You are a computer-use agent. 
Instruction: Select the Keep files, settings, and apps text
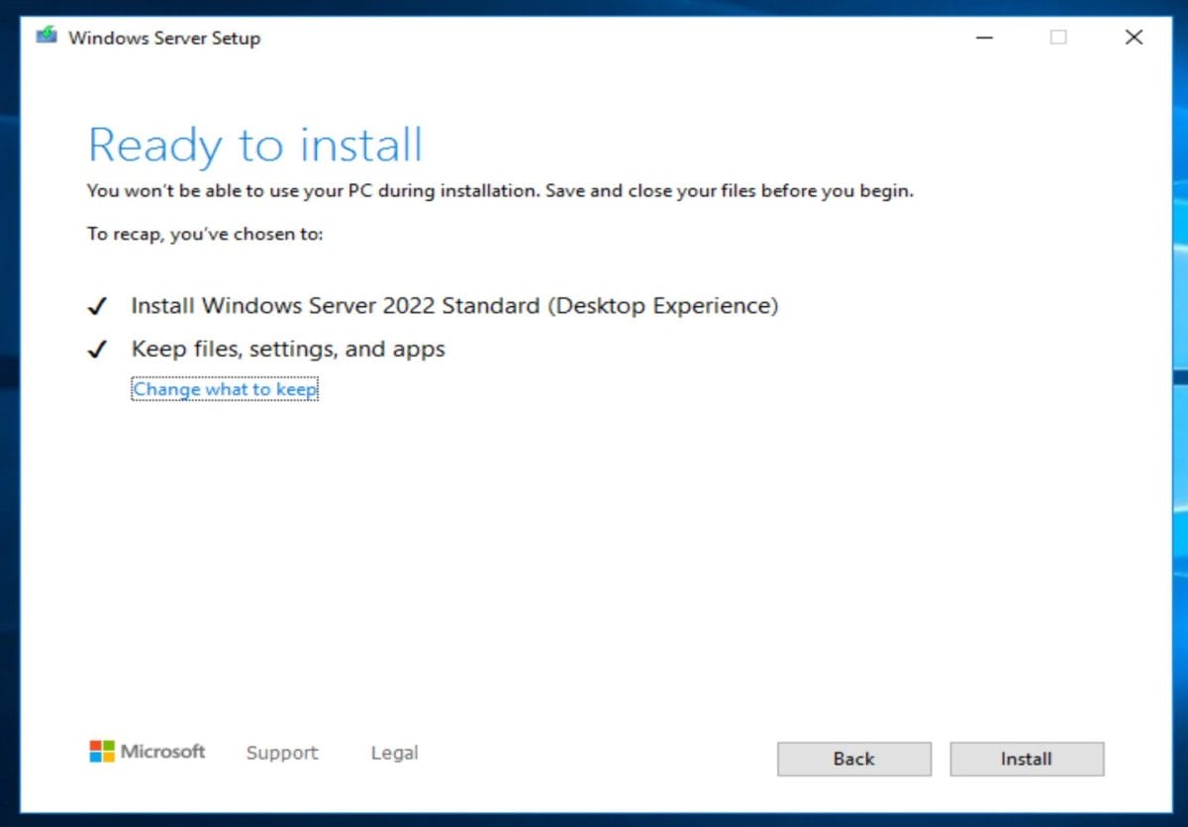point(288,348)
